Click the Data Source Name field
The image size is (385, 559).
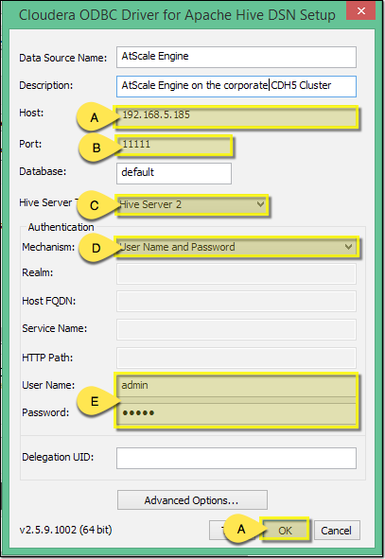click(236, 57)
